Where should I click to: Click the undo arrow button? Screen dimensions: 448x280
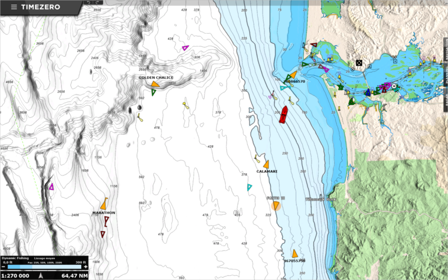pos(89,2)
